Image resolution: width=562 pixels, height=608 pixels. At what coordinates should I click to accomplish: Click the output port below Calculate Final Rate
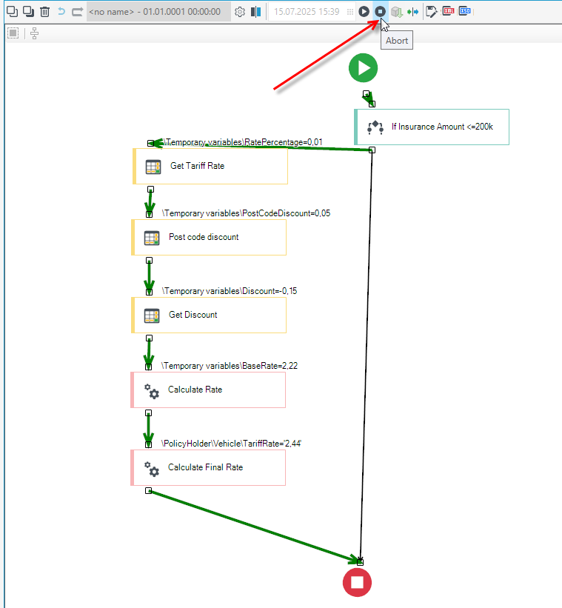(148, 490)
